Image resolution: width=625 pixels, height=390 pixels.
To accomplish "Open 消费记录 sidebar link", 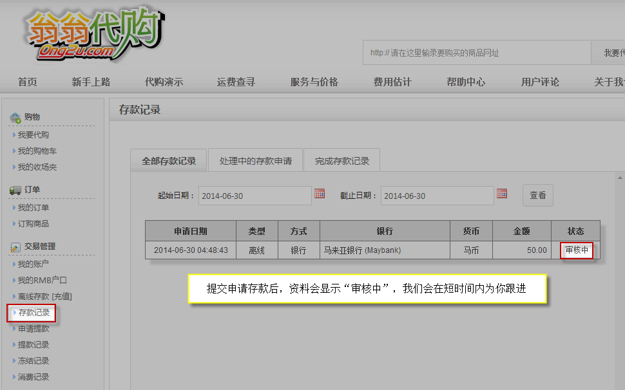I will click(x=34, y=377).
